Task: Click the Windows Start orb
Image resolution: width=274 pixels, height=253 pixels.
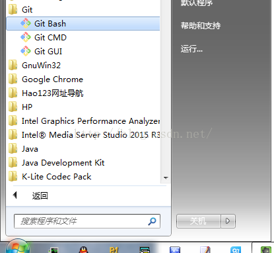Action: (x=18, y=247)
